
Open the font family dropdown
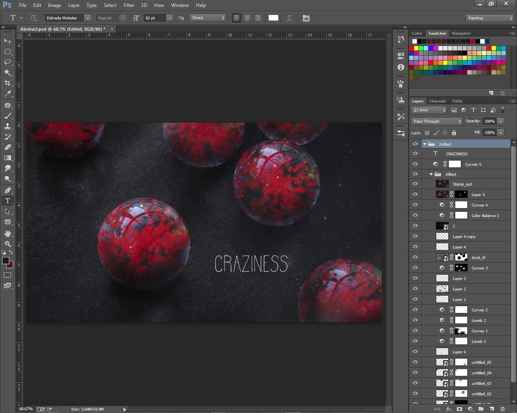pos(88,18)
